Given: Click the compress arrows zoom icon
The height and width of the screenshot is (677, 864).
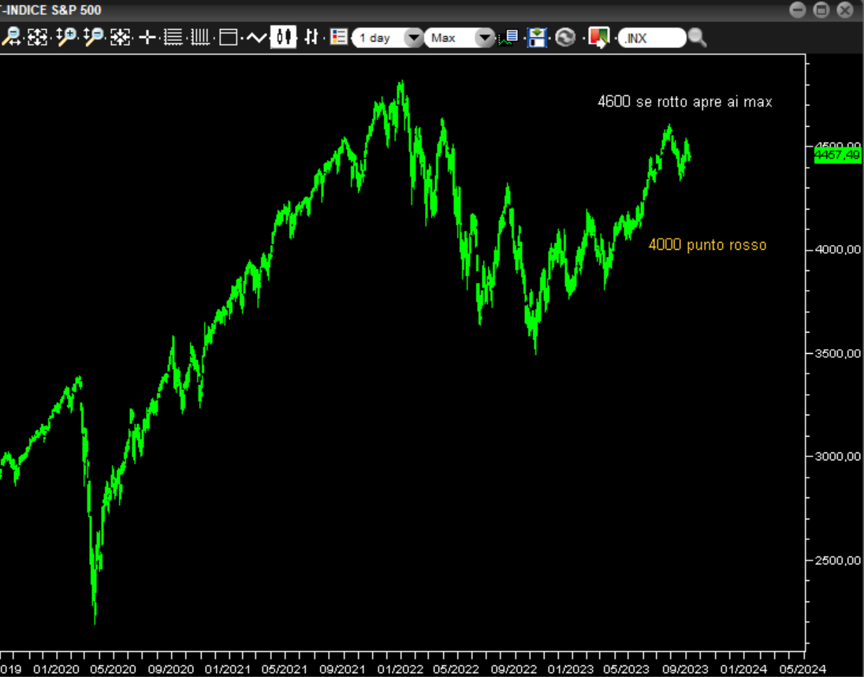Looking at the screenshot, I should pyautogui.click(x=120, y=37).
